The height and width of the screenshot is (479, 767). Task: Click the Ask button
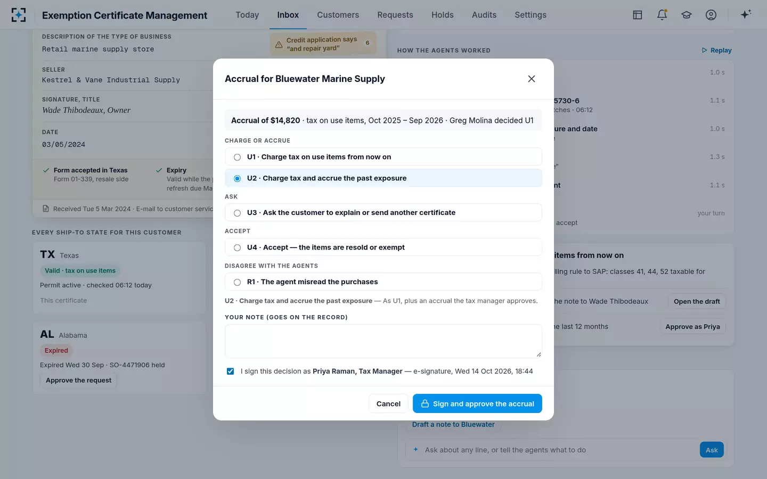(x=712, y=450)
